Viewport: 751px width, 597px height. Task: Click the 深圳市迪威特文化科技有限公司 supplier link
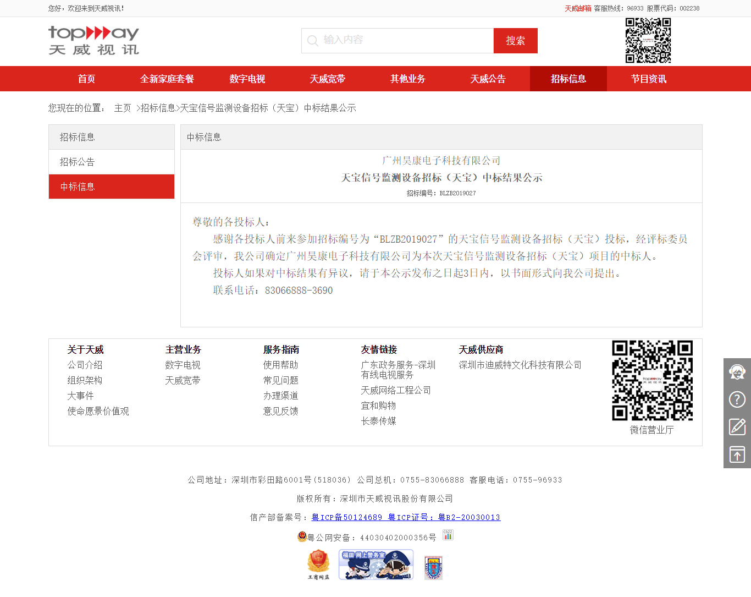coord(521,365)
